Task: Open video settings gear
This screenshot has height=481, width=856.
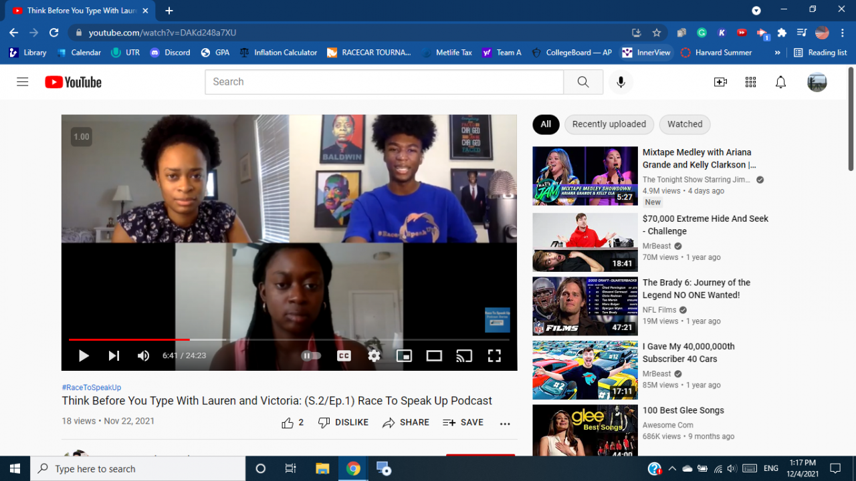Action: coord(374,356)
